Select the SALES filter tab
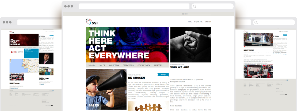This screenshot has width=297, height=111. (x=102, y=65)
